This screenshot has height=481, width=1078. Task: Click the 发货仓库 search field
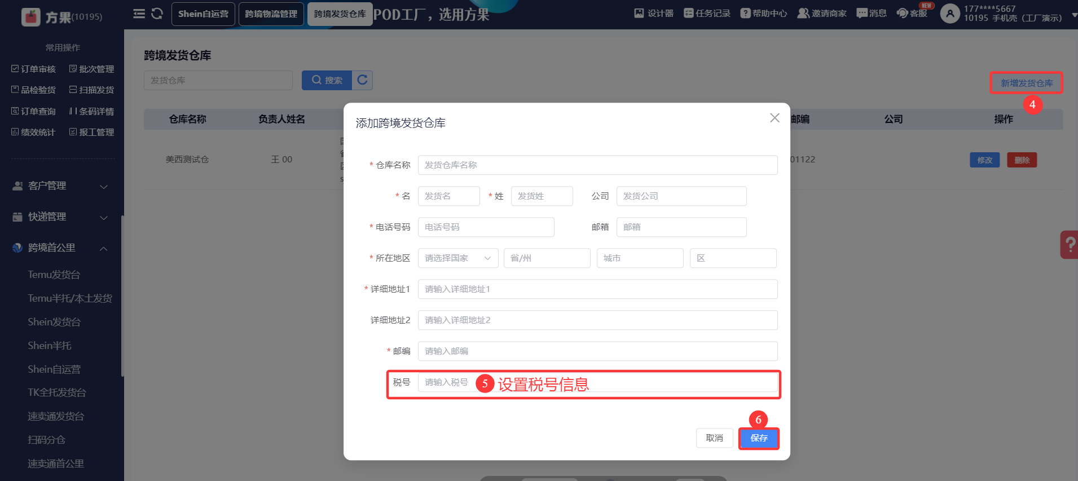[218, 80]
